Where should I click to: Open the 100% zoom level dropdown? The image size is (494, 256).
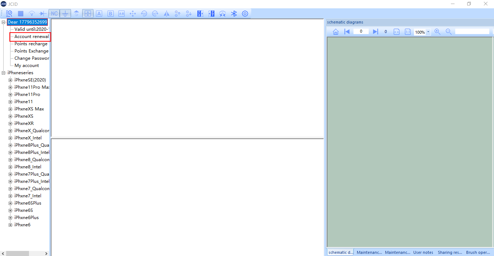428,32
